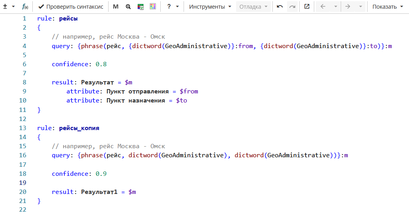Screen dimensions: 409x216
Task: Click the open-in-new-window icon
Action: 307,7
